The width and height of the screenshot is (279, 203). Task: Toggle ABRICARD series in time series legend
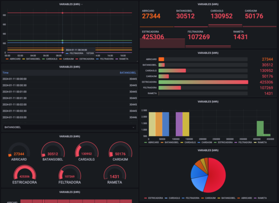pyautogui.click(x=14, y=59)
